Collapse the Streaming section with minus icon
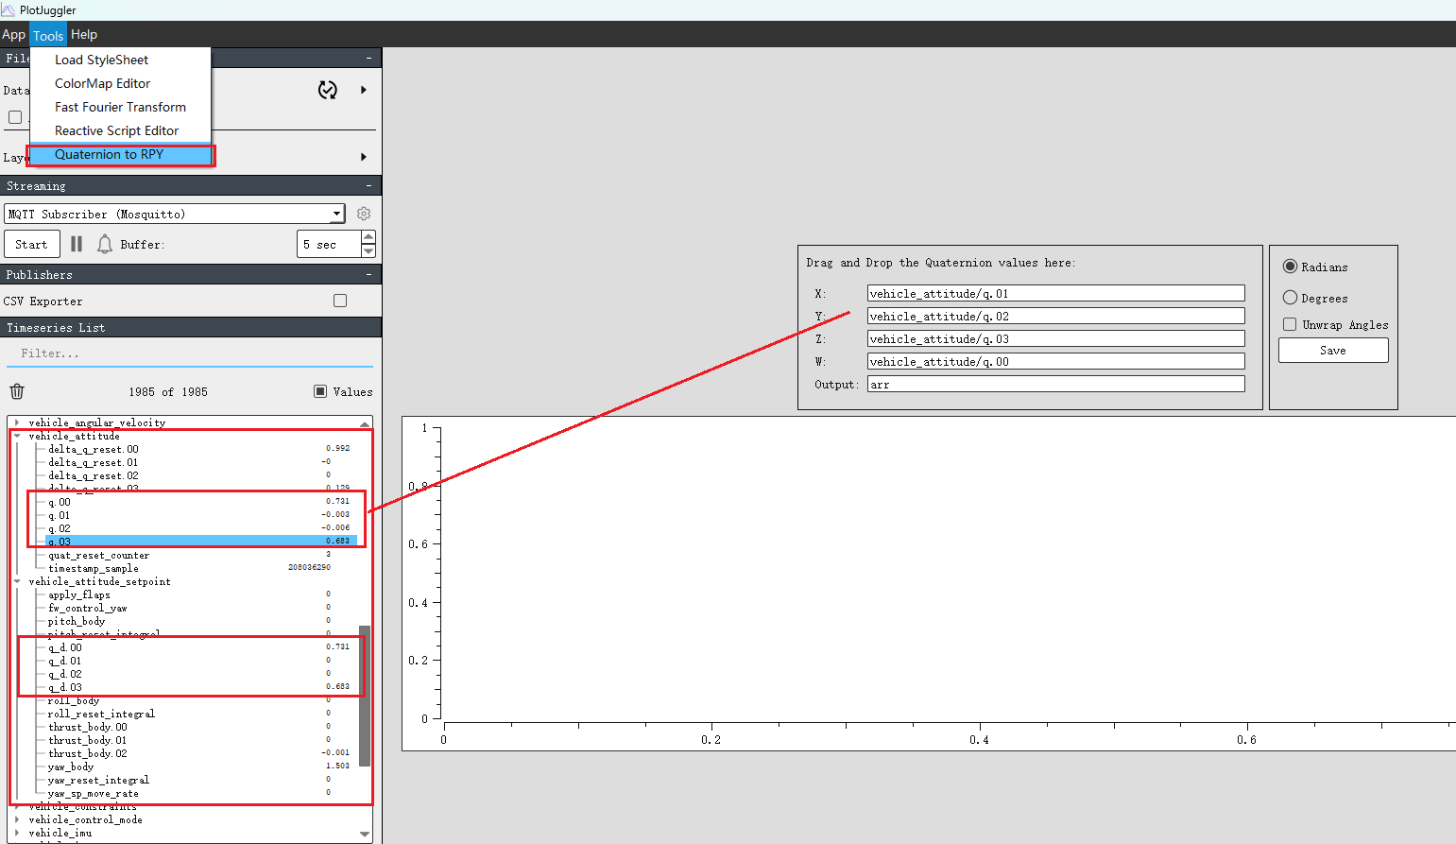 [x=368, y=186]
